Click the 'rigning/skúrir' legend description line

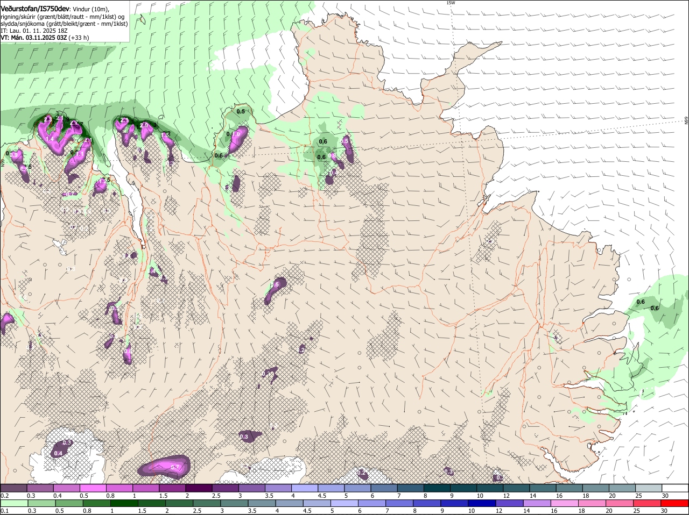pos(62,17)
